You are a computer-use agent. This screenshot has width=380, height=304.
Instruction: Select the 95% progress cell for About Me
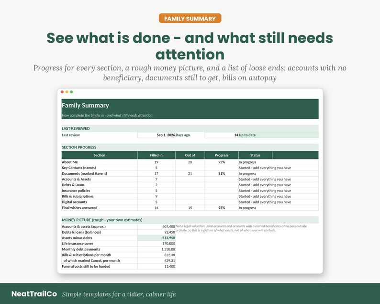(x=222, y=162)
